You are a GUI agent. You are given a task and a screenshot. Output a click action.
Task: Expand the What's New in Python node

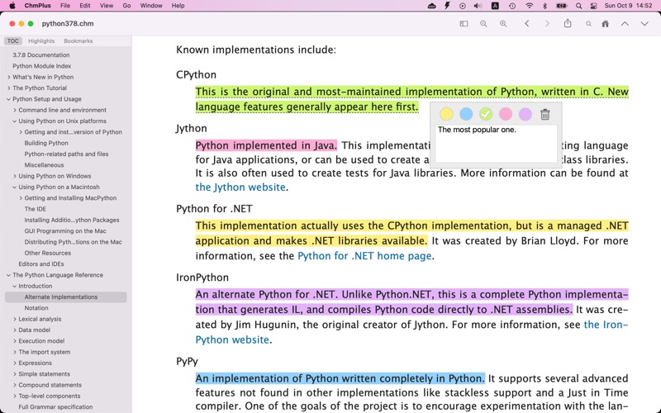9,77
